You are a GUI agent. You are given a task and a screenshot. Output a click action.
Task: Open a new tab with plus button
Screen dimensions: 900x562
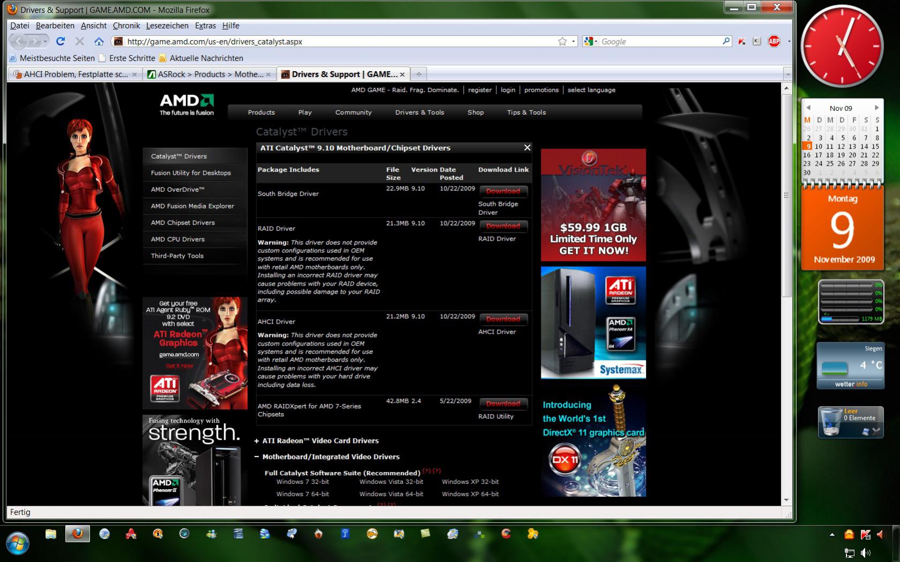pos(419,74)
